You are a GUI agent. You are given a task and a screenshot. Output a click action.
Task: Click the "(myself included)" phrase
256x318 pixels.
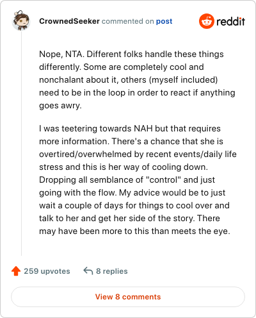point(183,80)
